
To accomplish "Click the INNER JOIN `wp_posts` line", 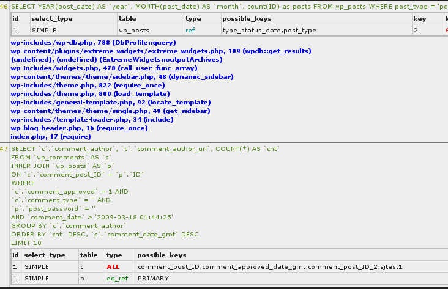I will point(63,166).
